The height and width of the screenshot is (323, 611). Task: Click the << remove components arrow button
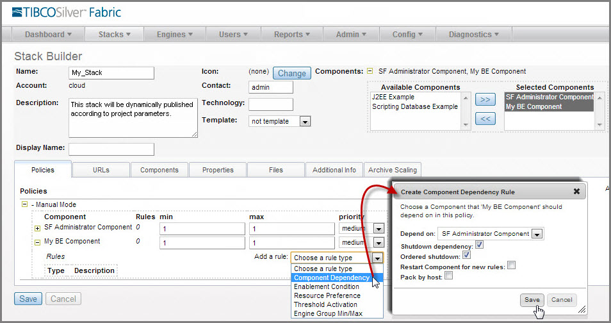click(486, 119)
